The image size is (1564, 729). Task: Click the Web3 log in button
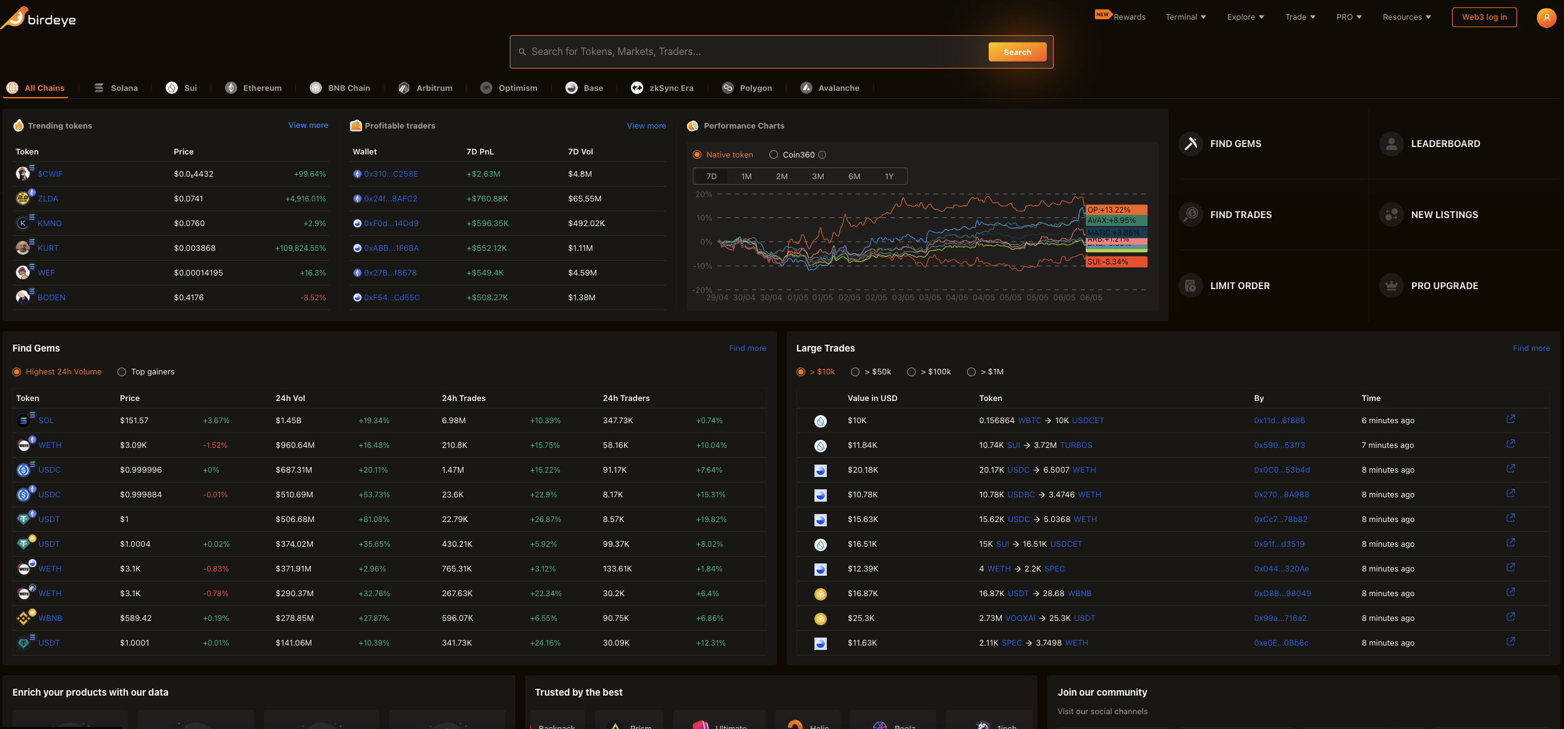pyautogui.click(x=1484, y=17)
